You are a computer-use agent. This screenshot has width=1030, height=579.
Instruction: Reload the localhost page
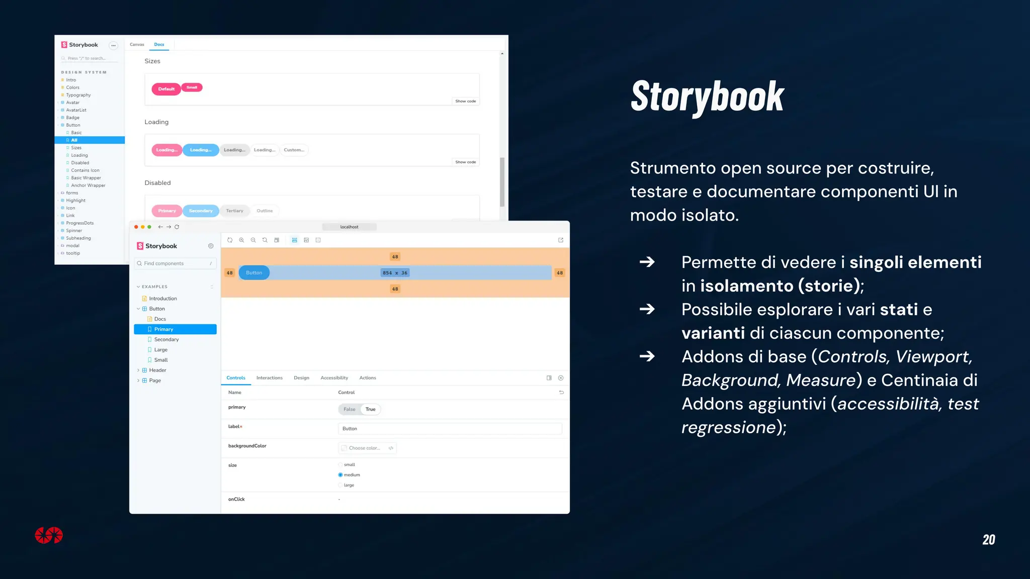177,227
